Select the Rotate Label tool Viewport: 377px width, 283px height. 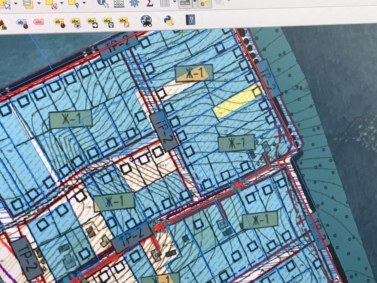click(x=108, y=22)
